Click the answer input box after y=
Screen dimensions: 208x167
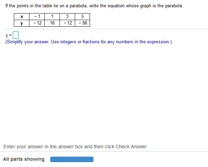click(x=16, y=35)
